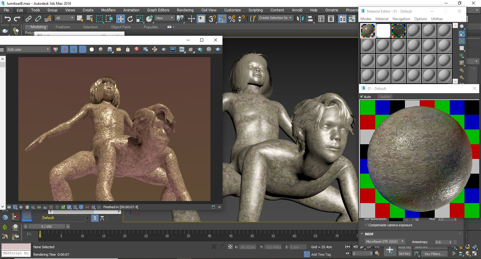
Task: Toggle the ribbon display icon
Action: click(x=342, y=19)
